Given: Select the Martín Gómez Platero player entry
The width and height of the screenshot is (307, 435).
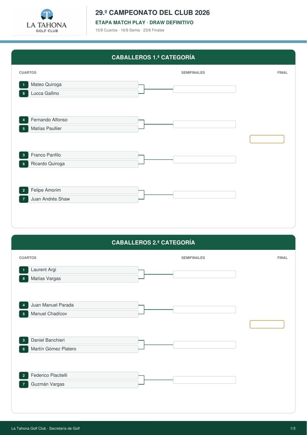Looking at the screenshot, I should 79,349.
